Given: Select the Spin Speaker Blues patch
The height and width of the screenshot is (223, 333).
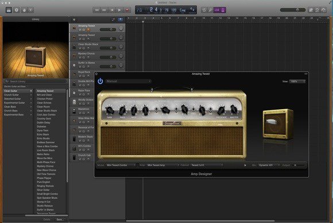Looking at the screenshot, I should coord(51,198).
